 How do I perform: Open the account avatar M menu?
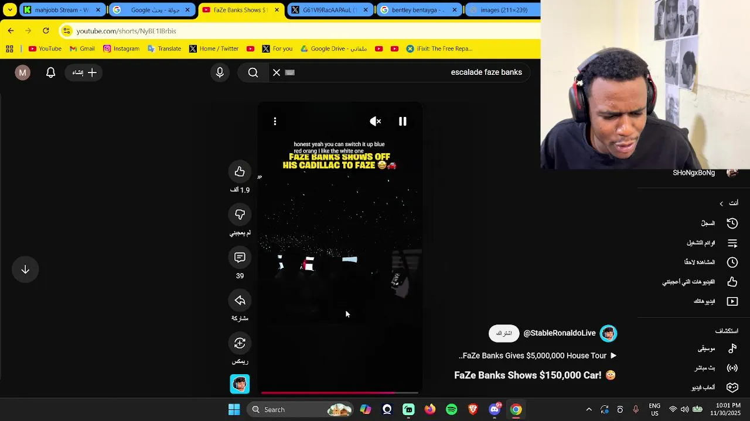(x=23, y=73)
